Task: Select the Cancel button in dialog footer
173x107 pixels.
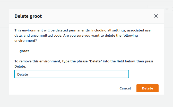Action: click(125, 88)
